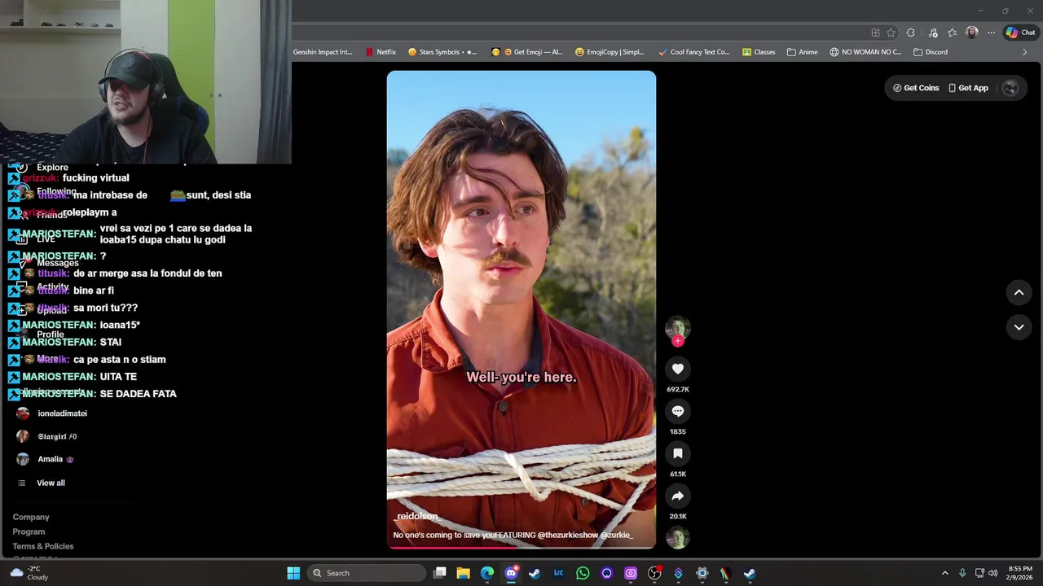Screen dimensions: 1043x586
Task: Go to the next video with down chevron
Action: click(x=1019, y=327)
